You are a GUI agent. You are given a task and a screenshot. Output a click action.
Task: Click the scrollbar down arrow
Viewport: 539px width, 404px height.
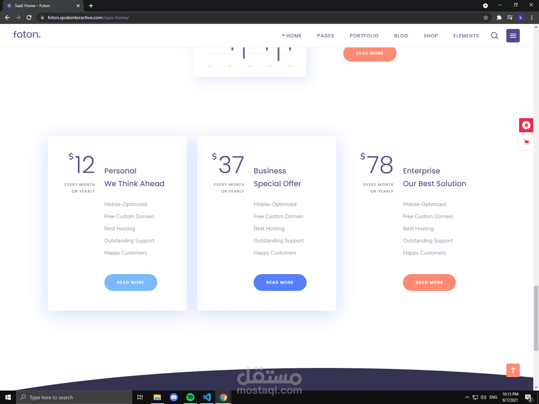click(536, 388)
